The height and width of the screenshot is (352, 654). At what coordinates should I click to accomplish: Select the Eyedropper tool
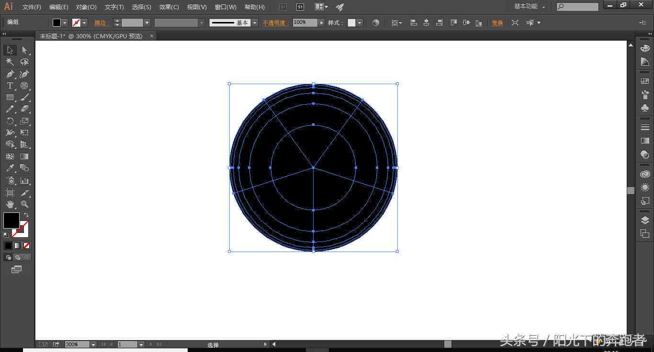(10, 168)
